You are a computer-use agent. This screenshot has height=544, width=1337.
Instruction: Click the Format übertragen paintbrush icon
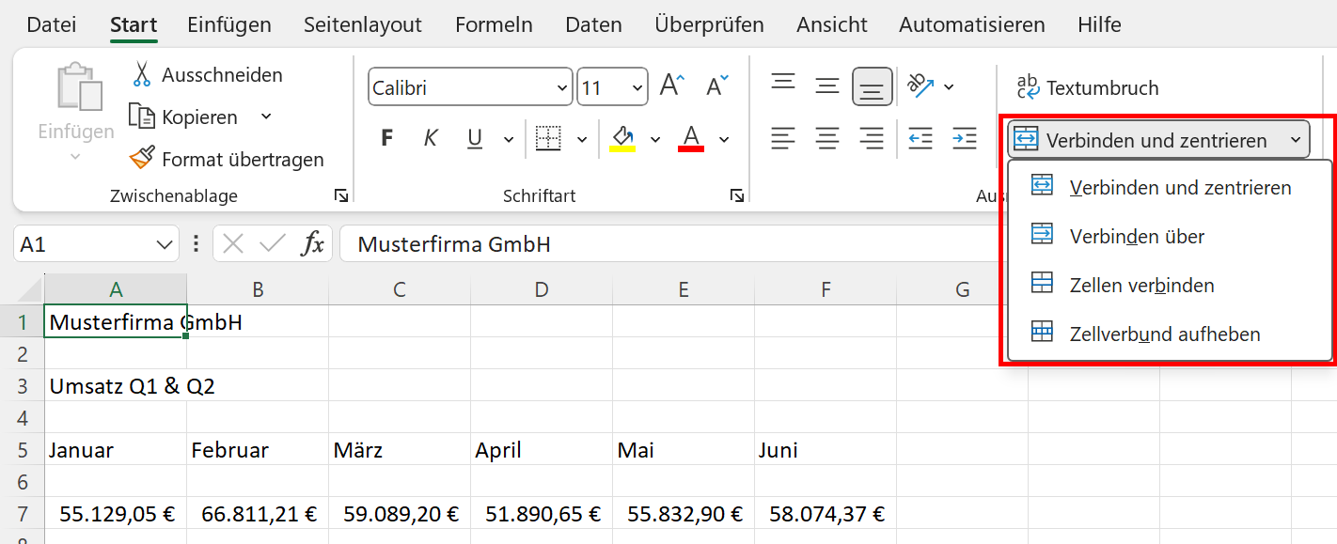tap(142, 159)
